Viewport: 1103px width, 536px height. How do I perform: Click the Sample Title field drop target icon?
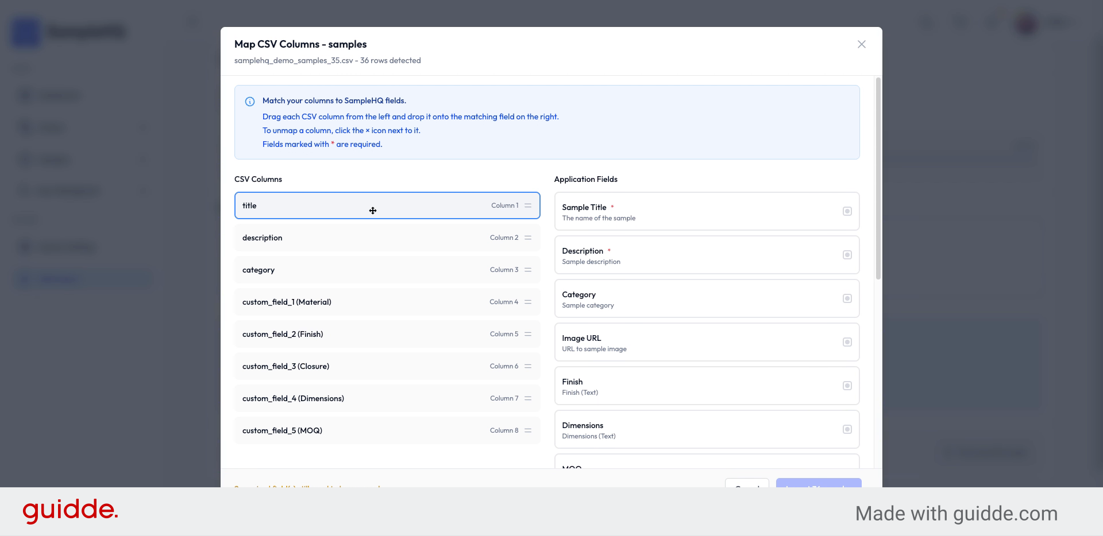847,211
